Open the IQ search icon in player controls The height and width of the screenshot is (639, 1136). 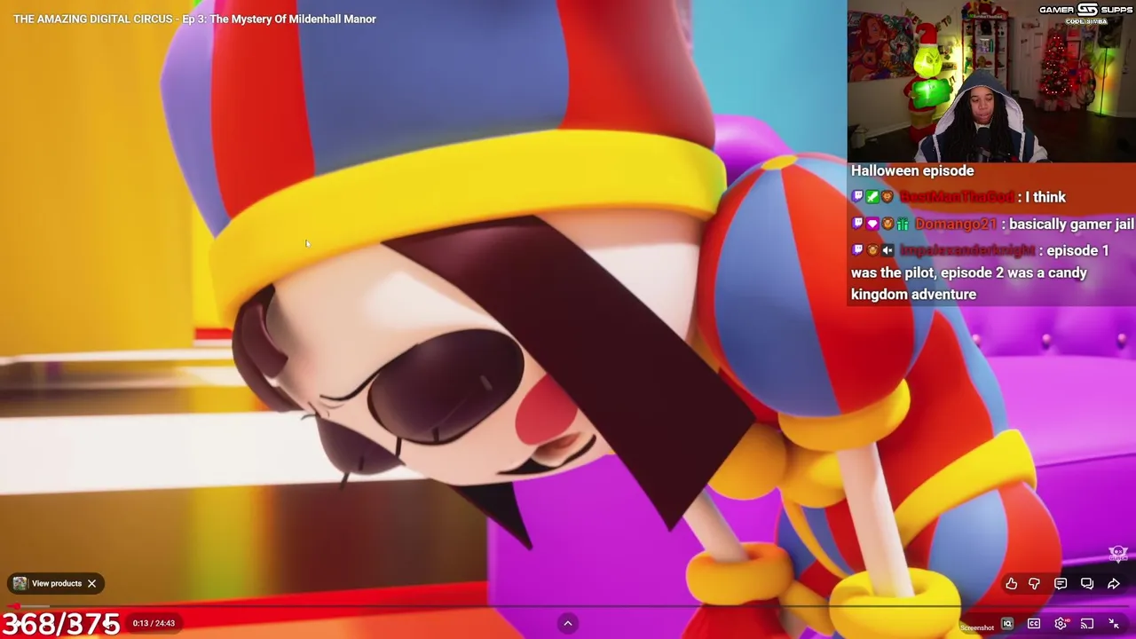click(1007, 624)
